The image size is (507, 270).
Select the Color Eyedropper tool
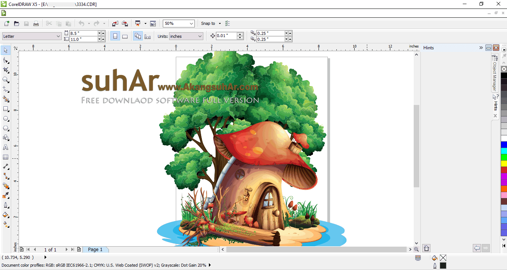(x=6, y=195)
